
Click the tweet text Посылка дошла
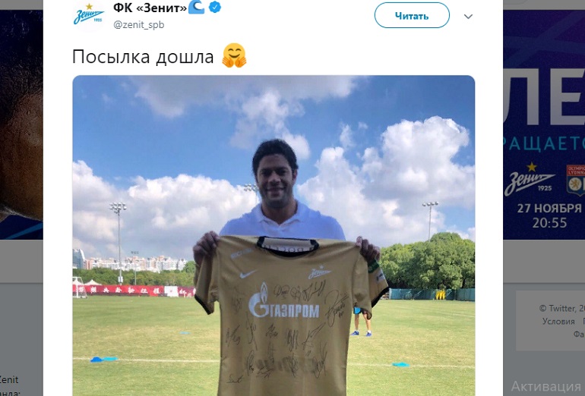pyautogui.click(x=143, y=57)
